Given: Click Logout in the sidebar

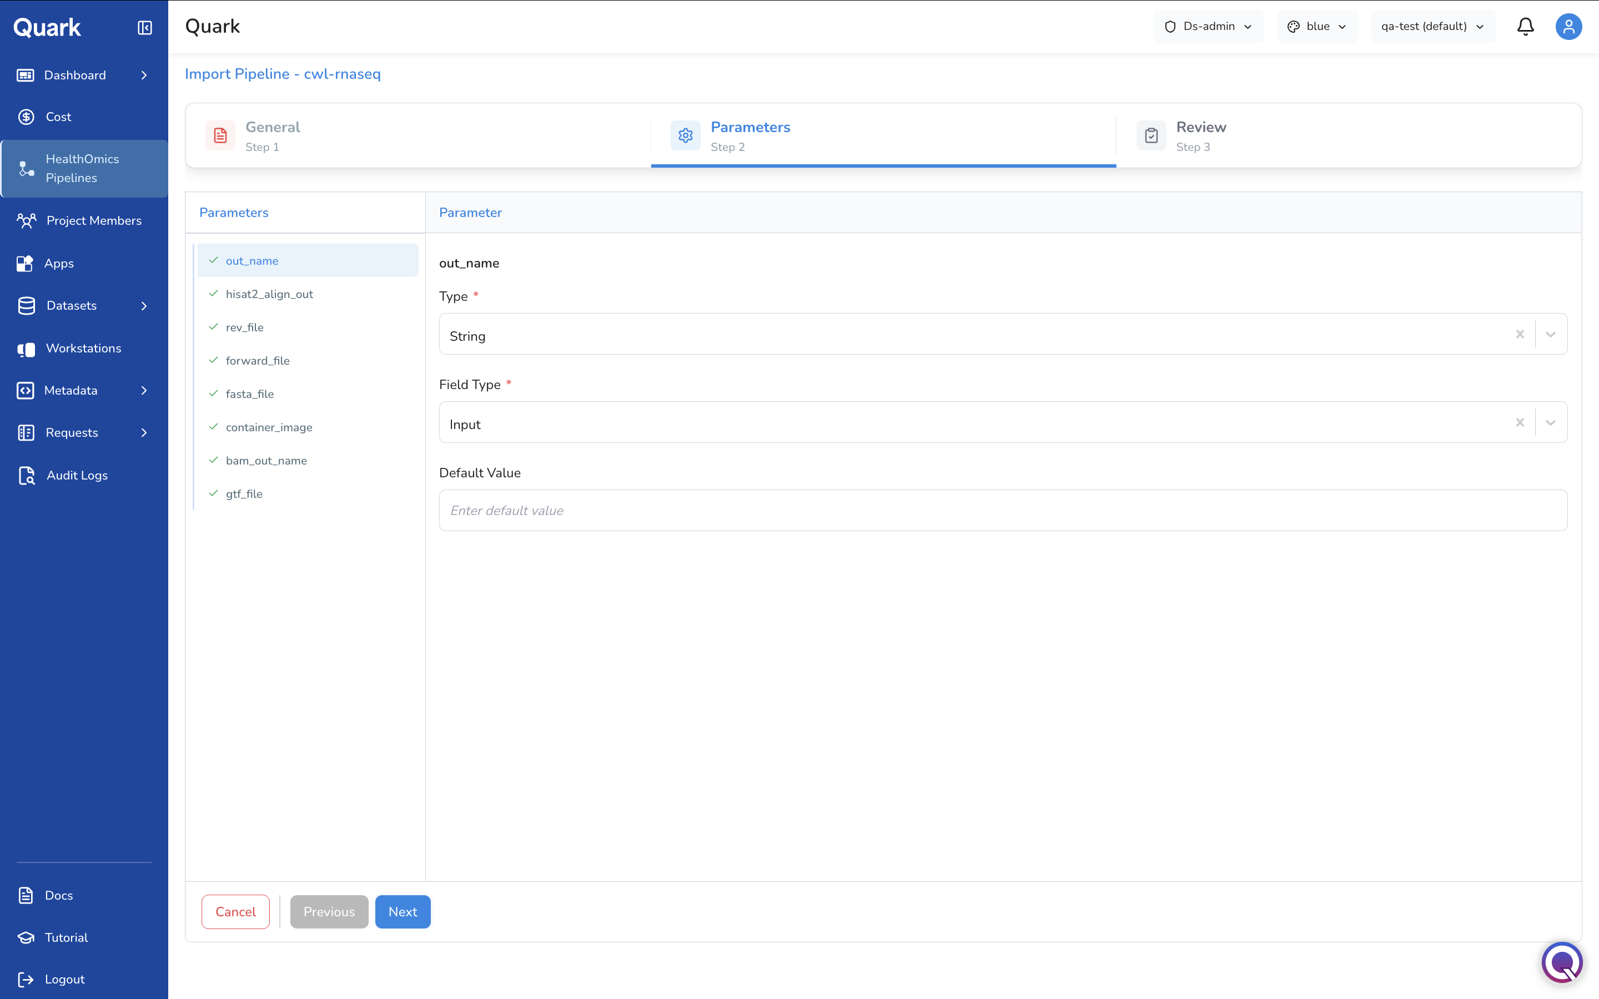Looking at the screenshot, I should 84,979.
